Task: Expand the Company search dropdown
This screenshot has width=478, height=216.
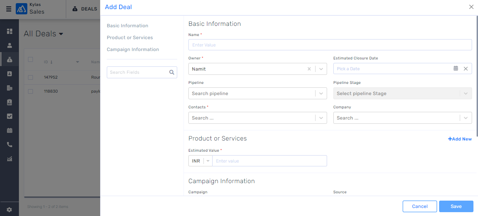Action: click(466, 118)
